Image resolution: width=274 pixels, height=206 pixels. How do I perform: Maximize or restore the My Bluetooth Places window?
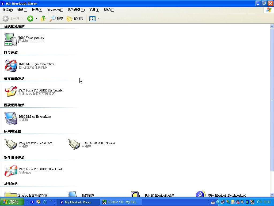(x=264, y=3)
